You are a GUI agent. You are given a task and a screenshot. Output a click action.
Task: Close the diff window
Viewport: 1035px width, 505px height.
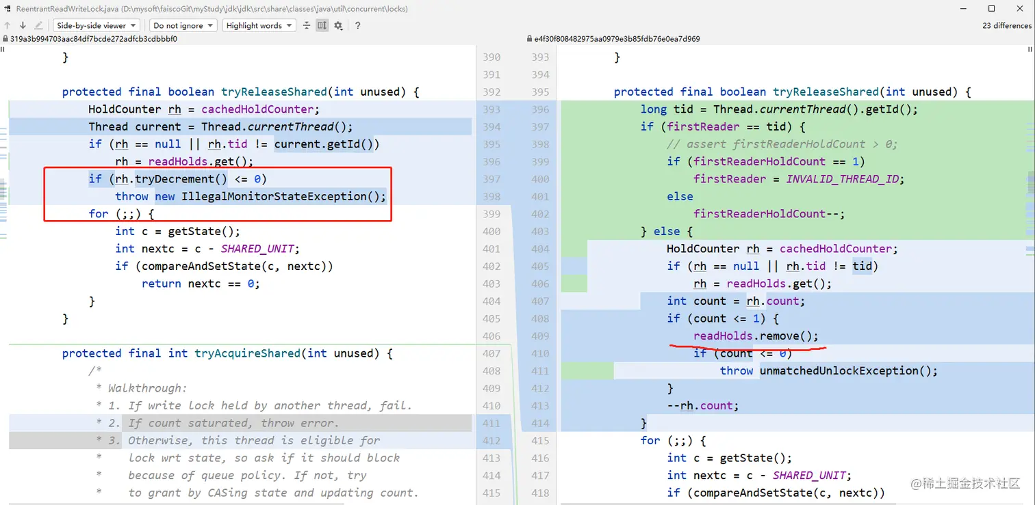coord(1020,9)
